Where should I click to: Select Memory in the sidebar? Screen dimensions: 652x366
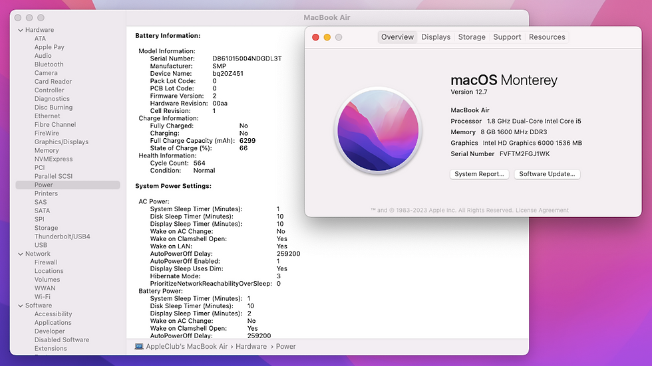[47, 151]
